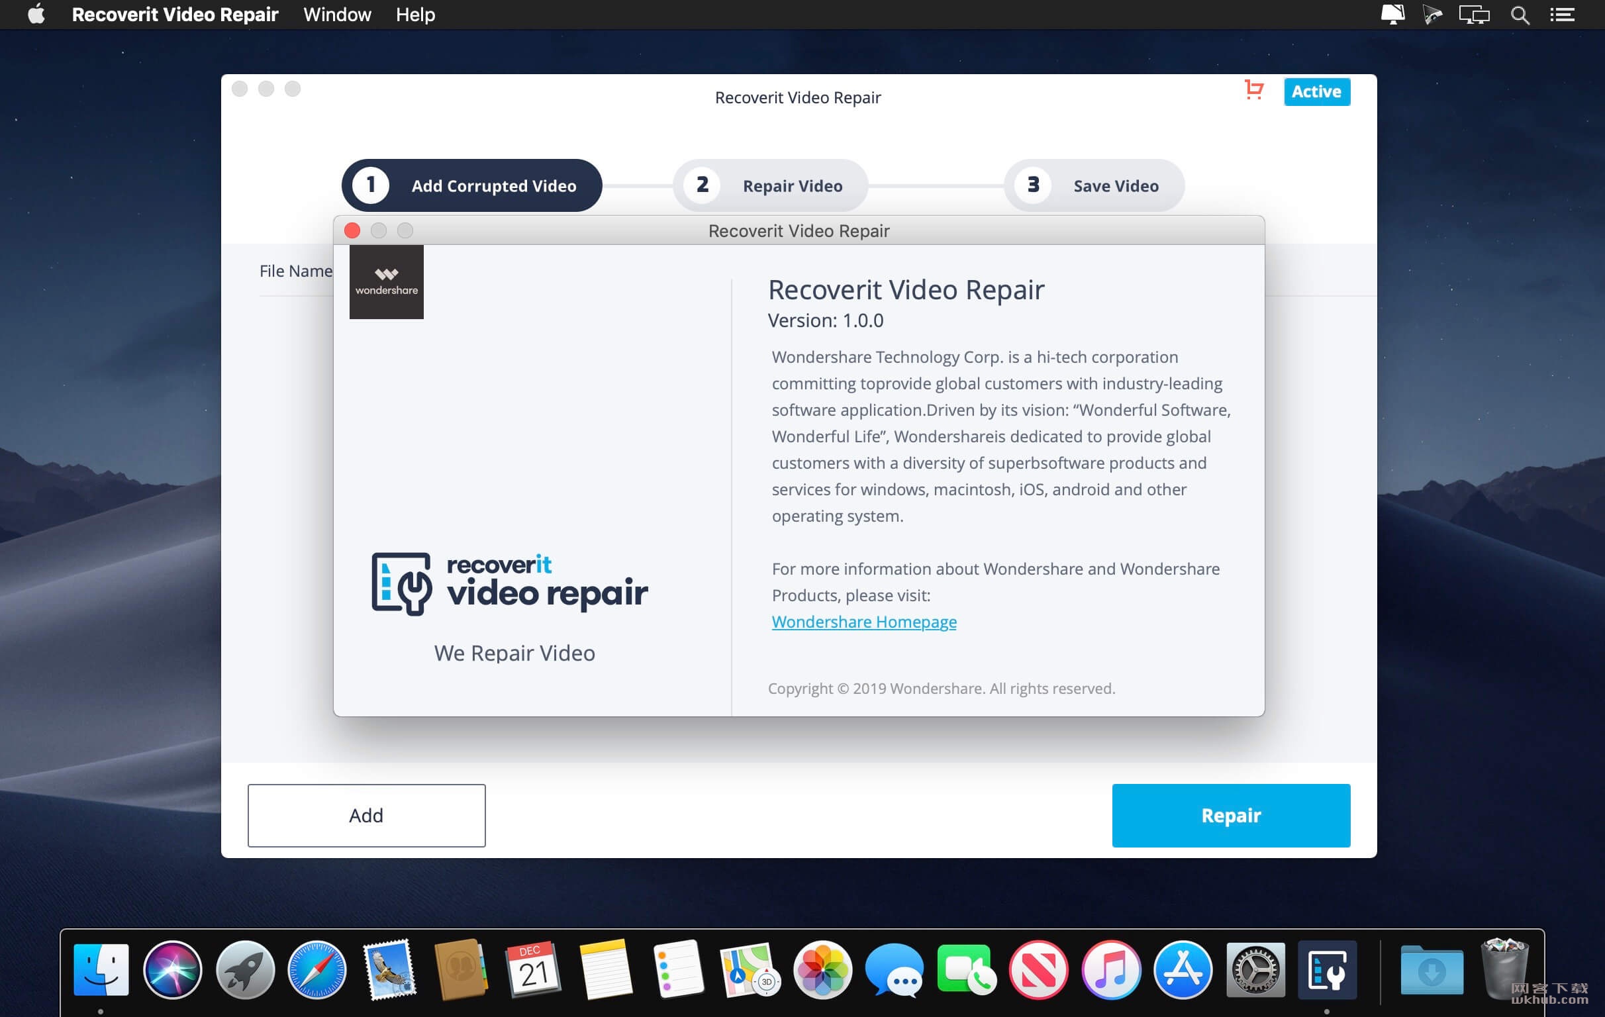This screenshot has height=1017, width=1605.
Task: Open the Downloads folder in Dock
Action: click(x=1432, y=970)
